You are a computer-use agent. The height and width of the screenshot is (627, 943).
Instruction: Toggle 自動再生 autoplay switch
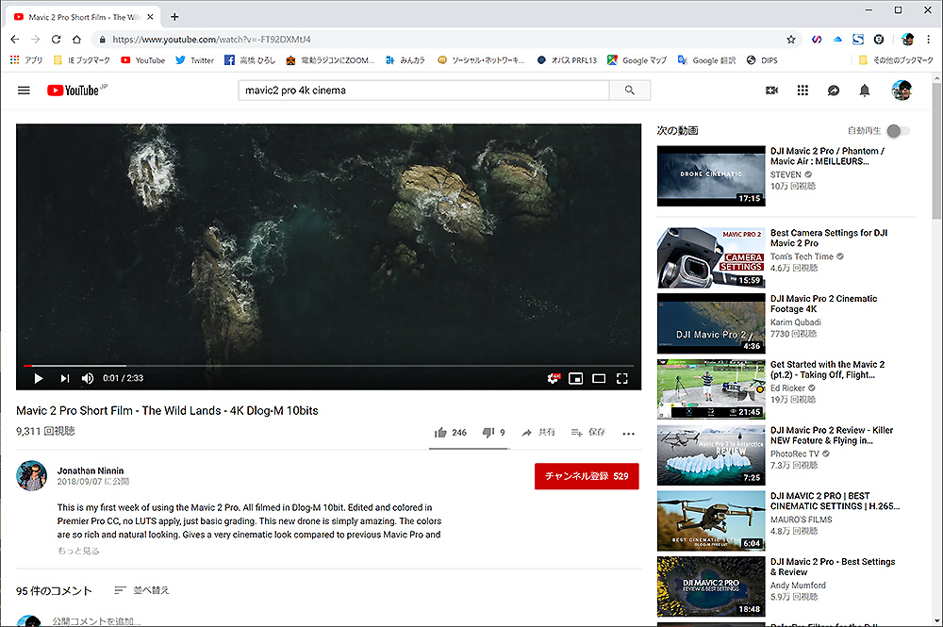(x=896, y=131)
